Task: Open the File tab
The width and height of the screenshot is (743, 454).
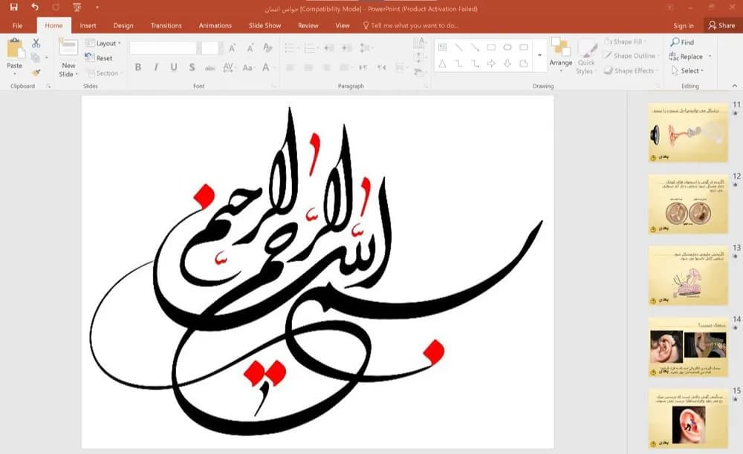Action: (x=18, y=25)
